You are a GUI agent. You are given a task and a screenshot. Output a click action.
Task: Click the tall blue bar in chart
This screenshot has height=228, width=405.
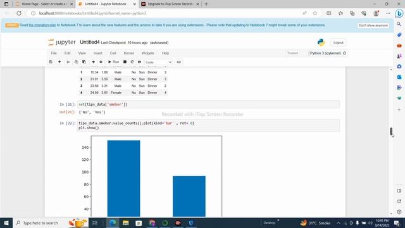point(124,179)
